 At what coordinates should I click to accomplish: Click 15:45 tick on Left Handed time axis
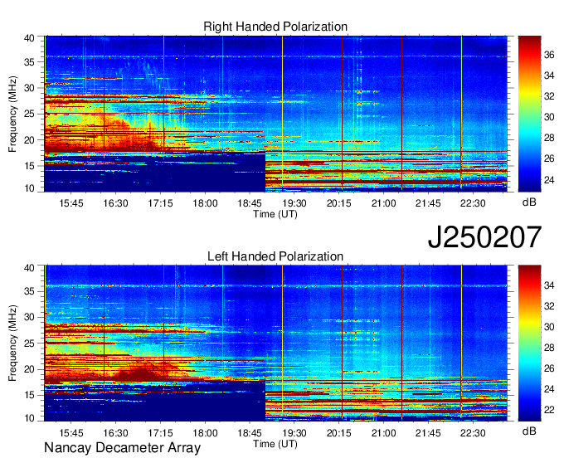click(71, 433)
